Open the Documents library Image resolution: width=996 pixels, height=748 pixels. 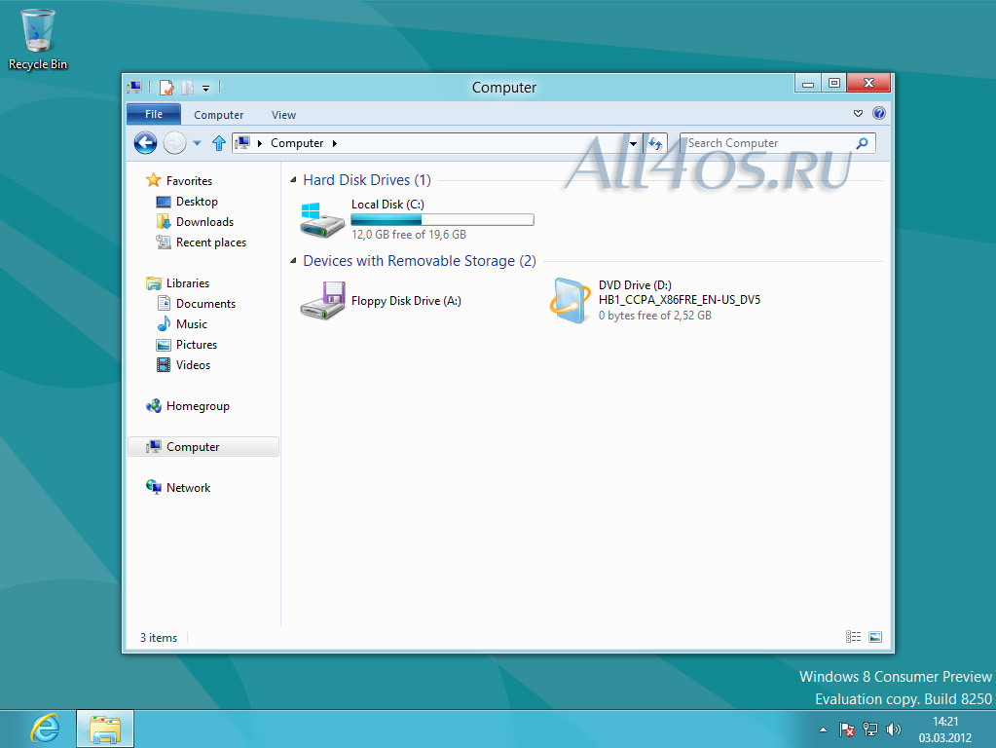205,304
